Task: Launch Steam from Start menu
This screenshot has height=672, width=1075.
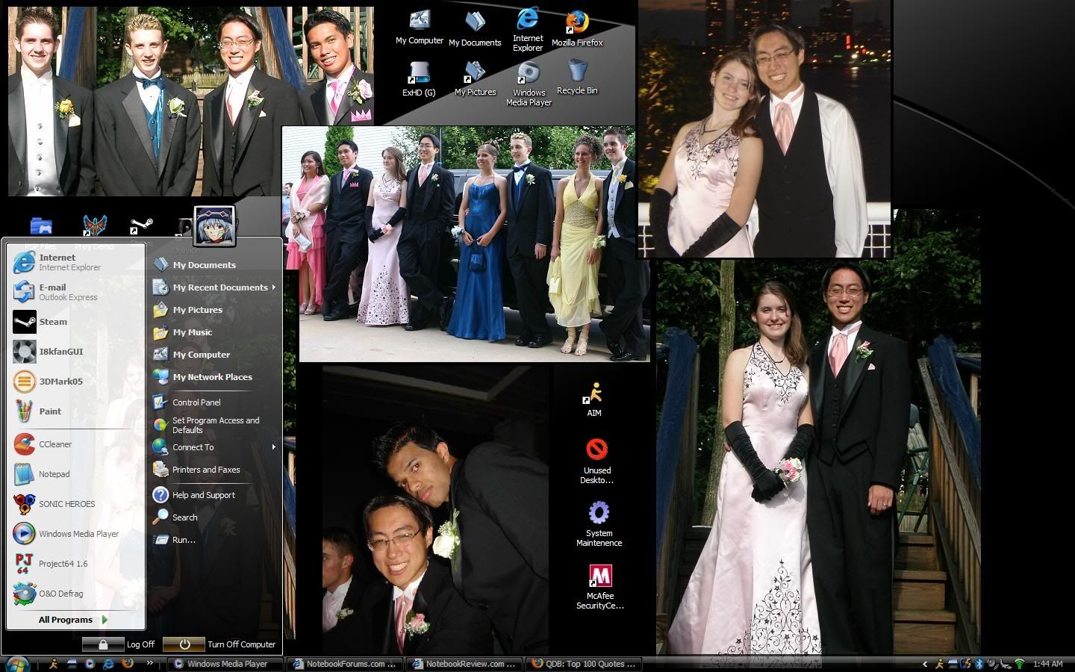Action: click(75, 322)
